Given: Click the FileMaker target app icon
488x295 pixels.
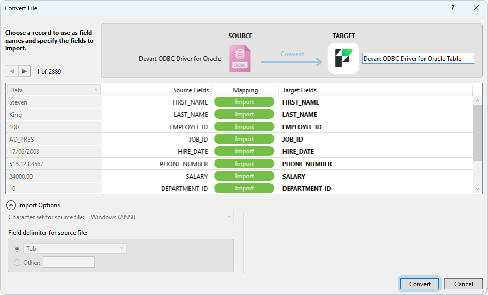Looking at the screenshot, I should [x=343, y=58].
